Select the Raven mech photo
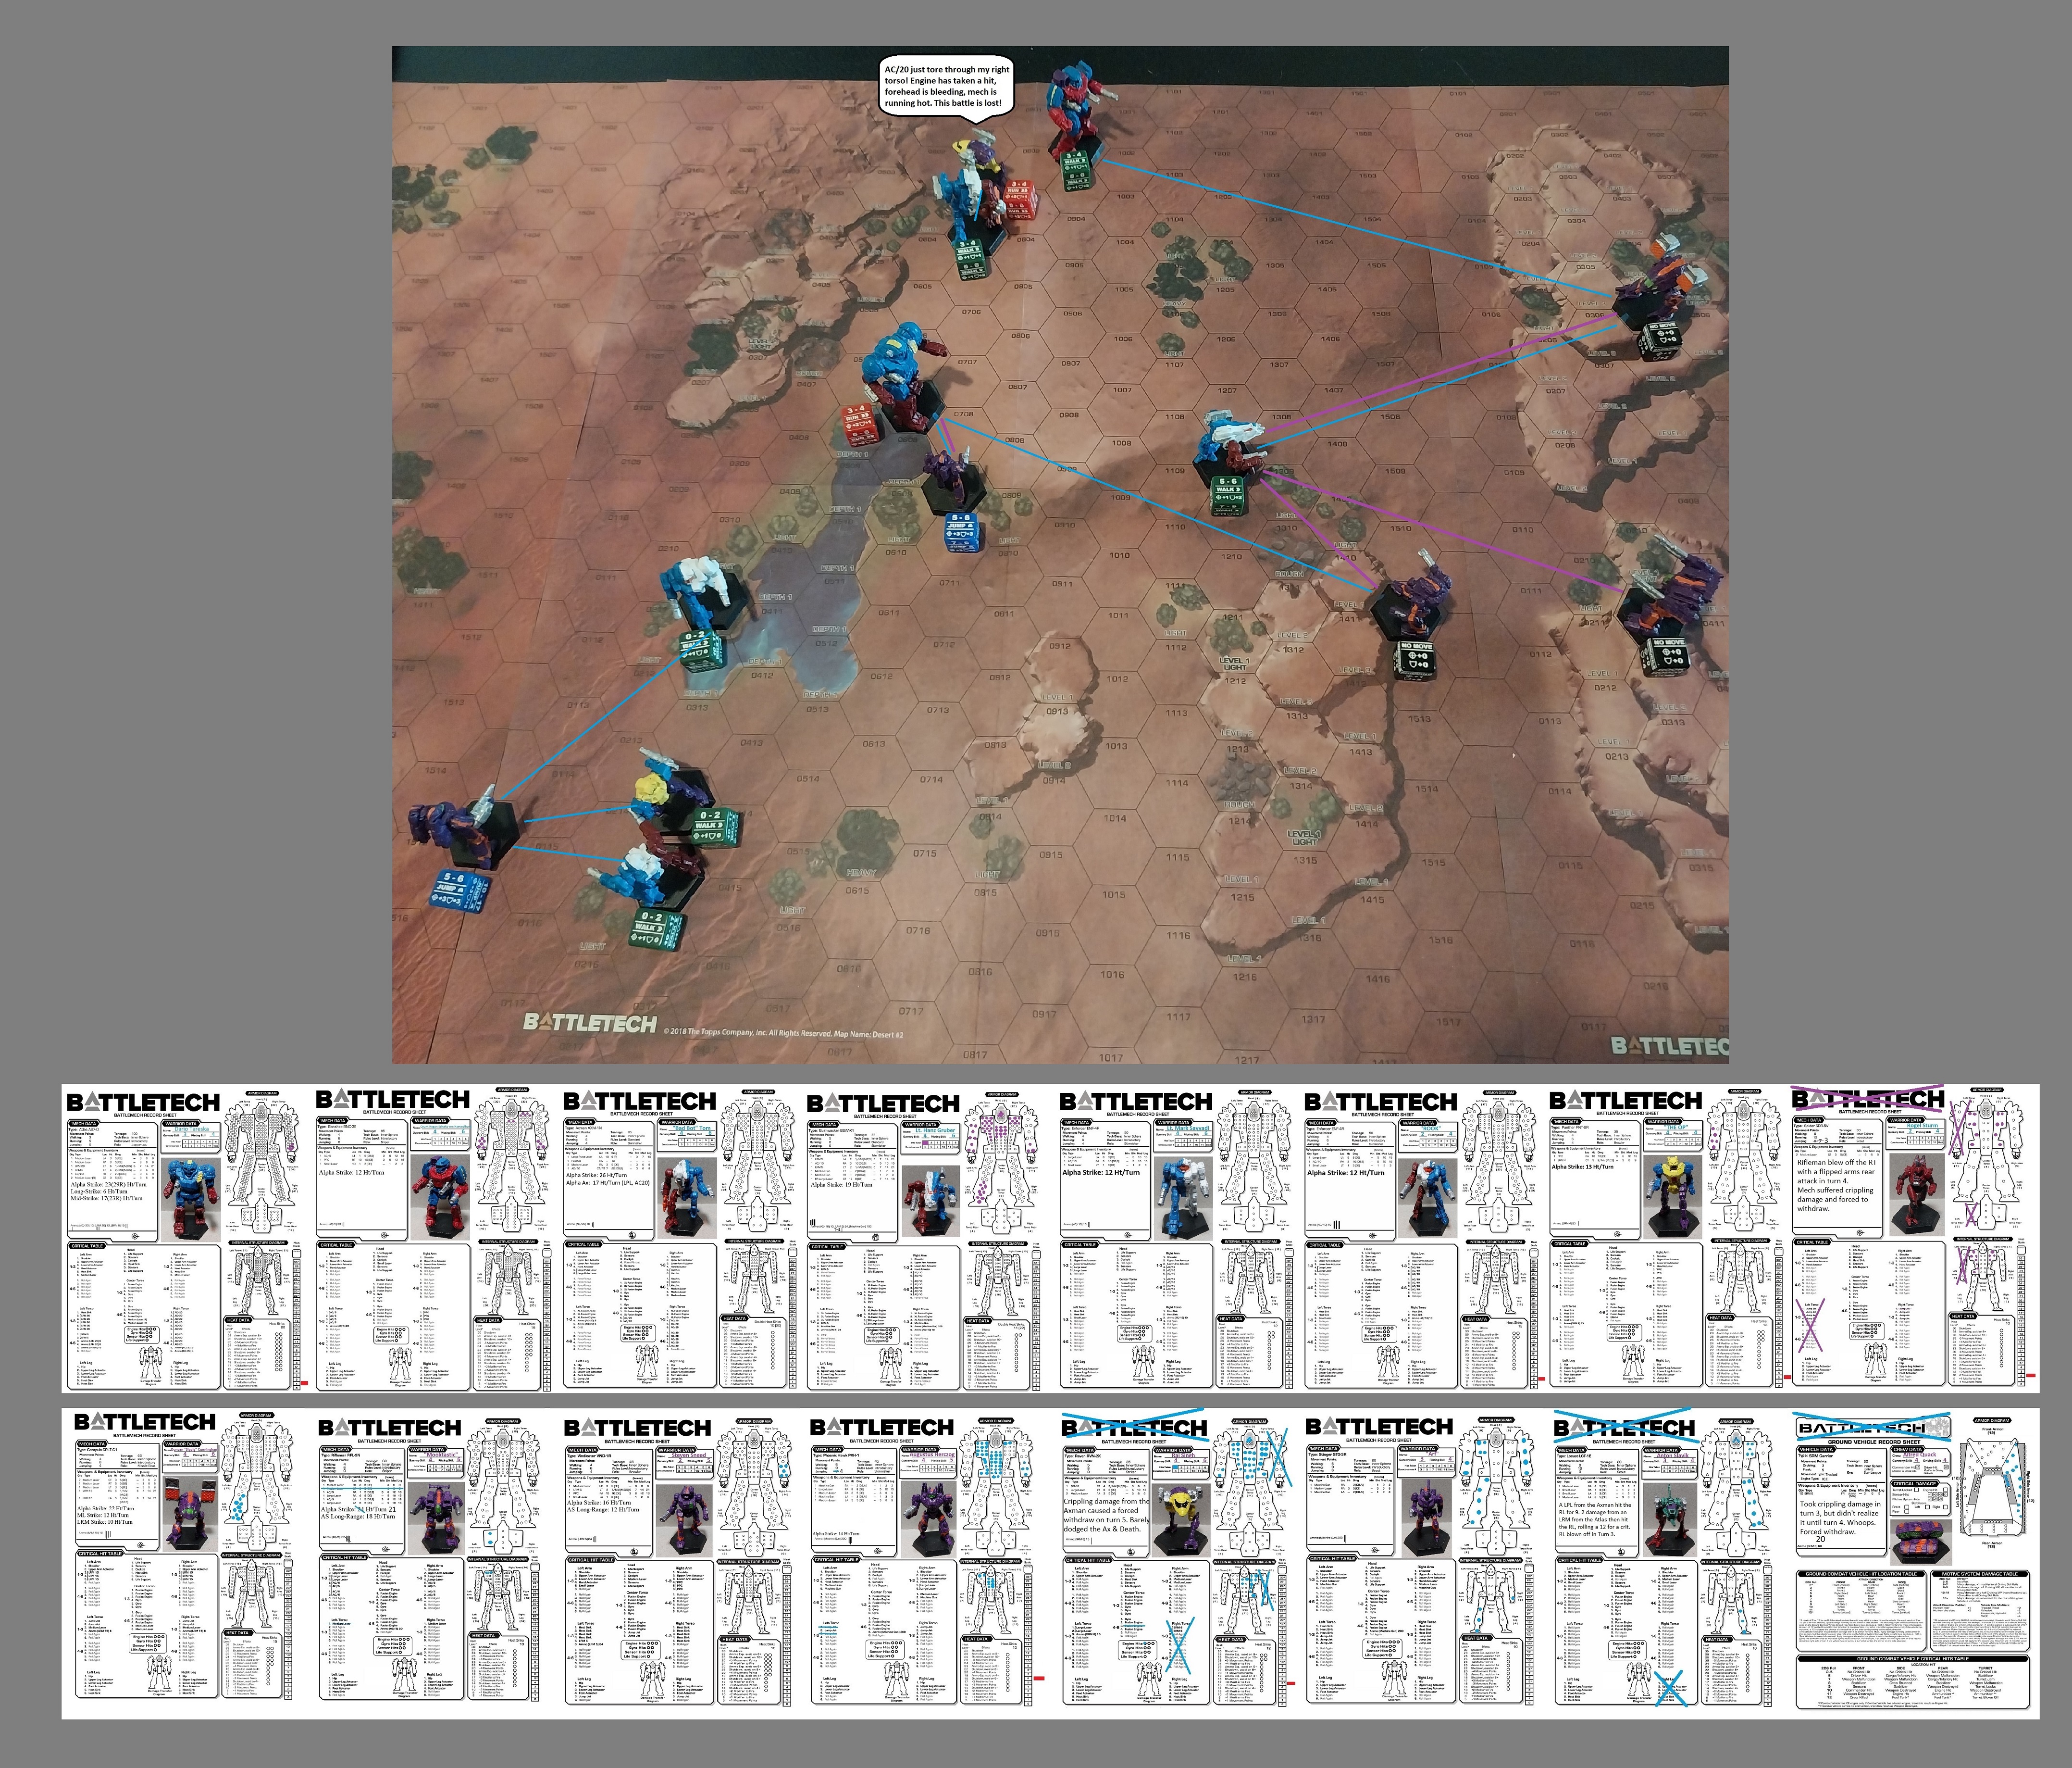Image resolution: width=2072 pixels, height=1768 pixels. click(1180, 1520)
